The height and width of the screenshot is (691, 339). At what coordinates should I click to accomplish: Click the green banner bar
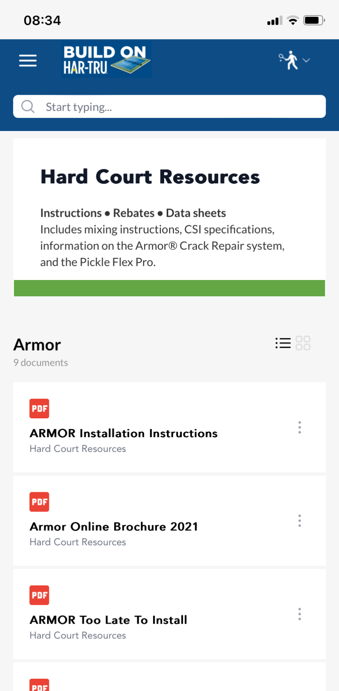tap(169, 288)
